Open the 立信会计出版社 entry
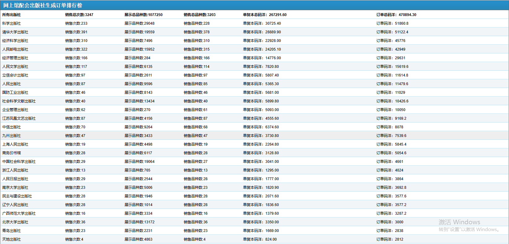This screenshot has width=509, height=244. tap(15, 75)
